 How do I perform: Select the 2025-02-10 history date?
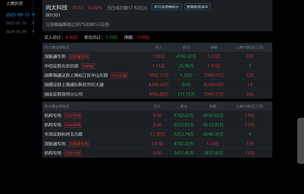16,23
